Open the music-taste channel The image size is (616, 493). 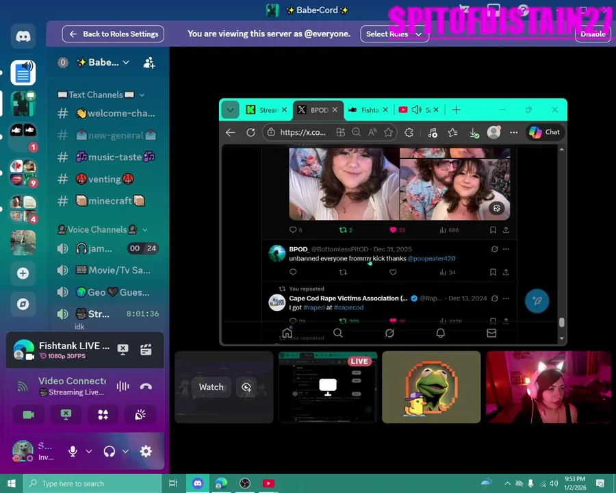pos(107,157)
